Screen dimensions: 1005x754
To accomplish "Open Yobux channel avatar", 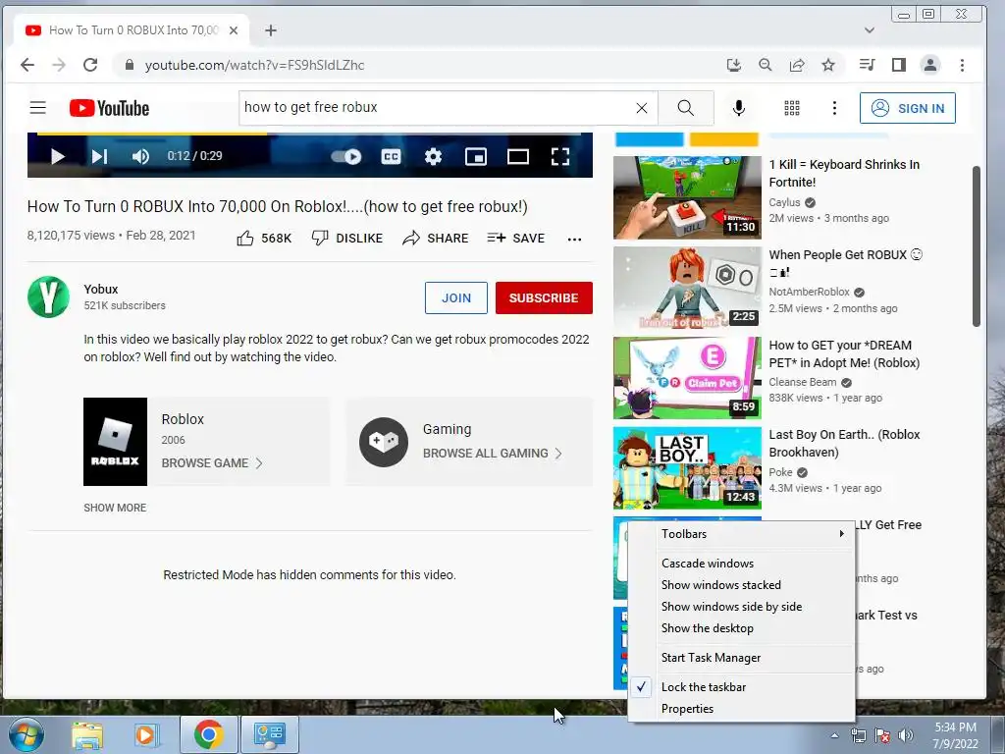I will 49,296.
